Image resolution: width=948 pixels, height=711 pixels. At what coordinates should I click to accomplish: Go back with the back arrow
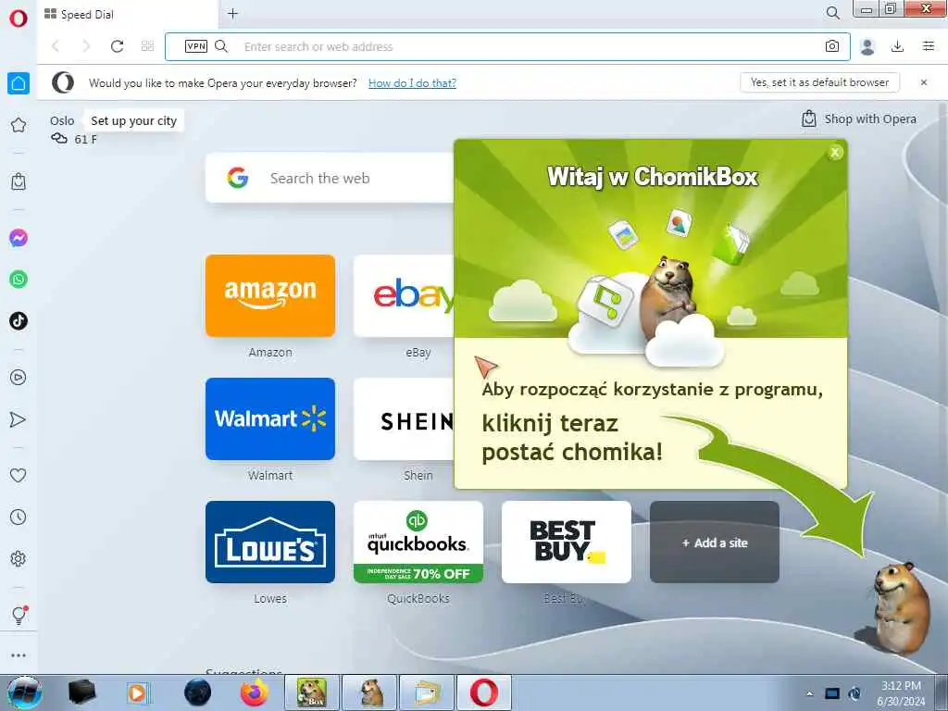point(56,46)
